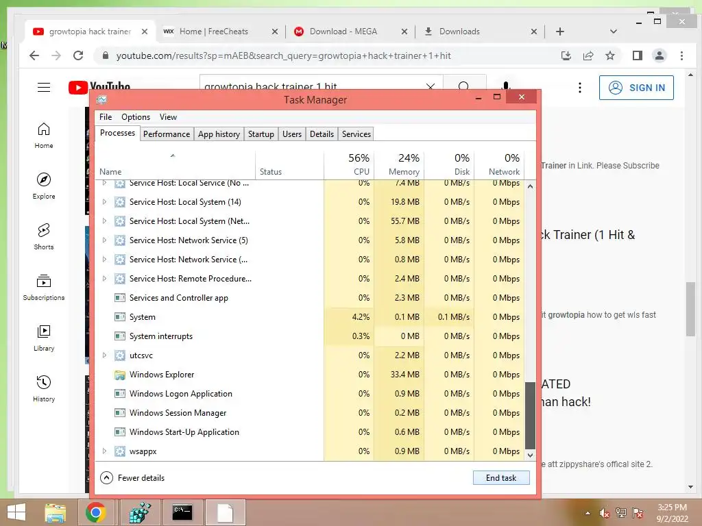Switch to the Details tab
The image size is (702, 526).
[x=322, y=134]
